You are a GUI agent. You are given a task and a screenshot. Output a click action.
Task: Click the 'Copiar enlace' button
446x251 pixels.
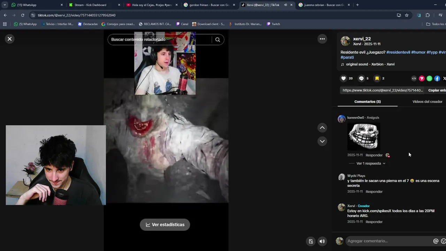[437, 90]
